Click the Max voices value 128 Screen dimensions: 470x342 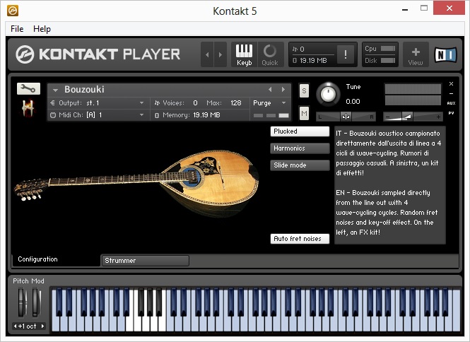(x=236, y=102)
